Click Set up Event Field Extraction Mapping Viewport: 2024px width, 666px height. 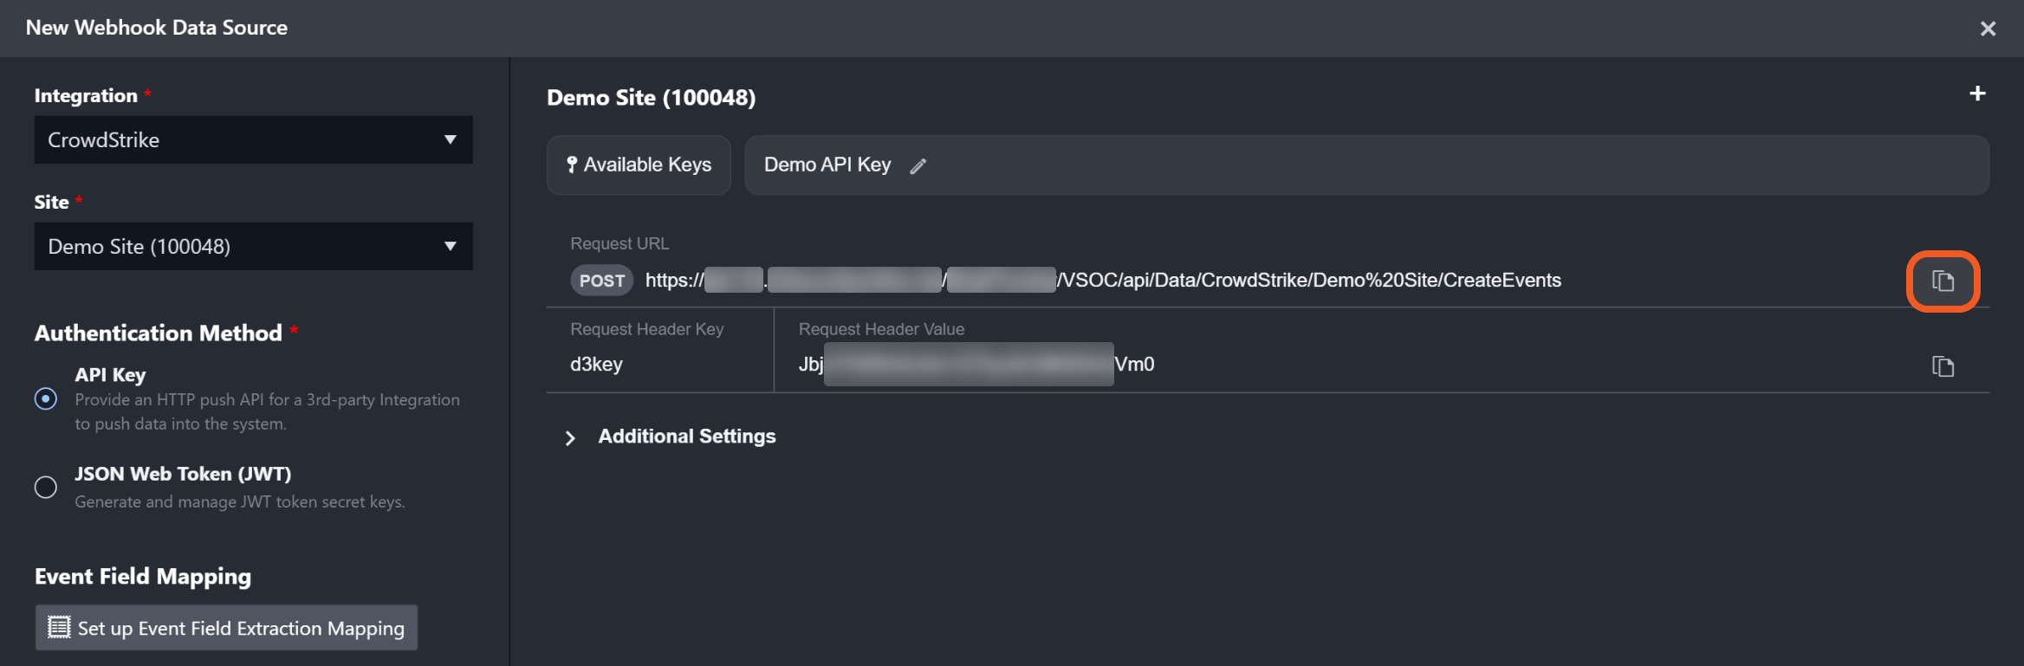227,628
